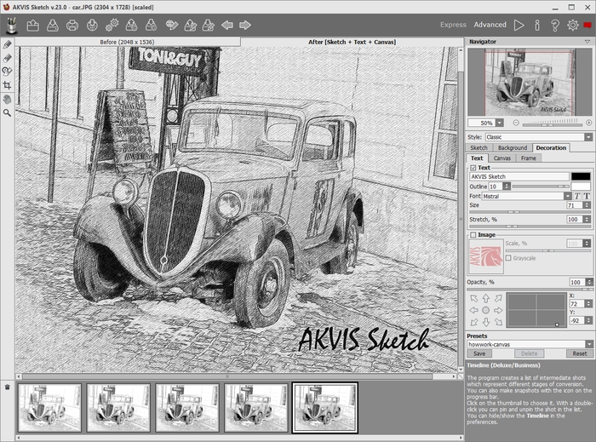Toggle guiding lines visibility icon

pos(172,26)
